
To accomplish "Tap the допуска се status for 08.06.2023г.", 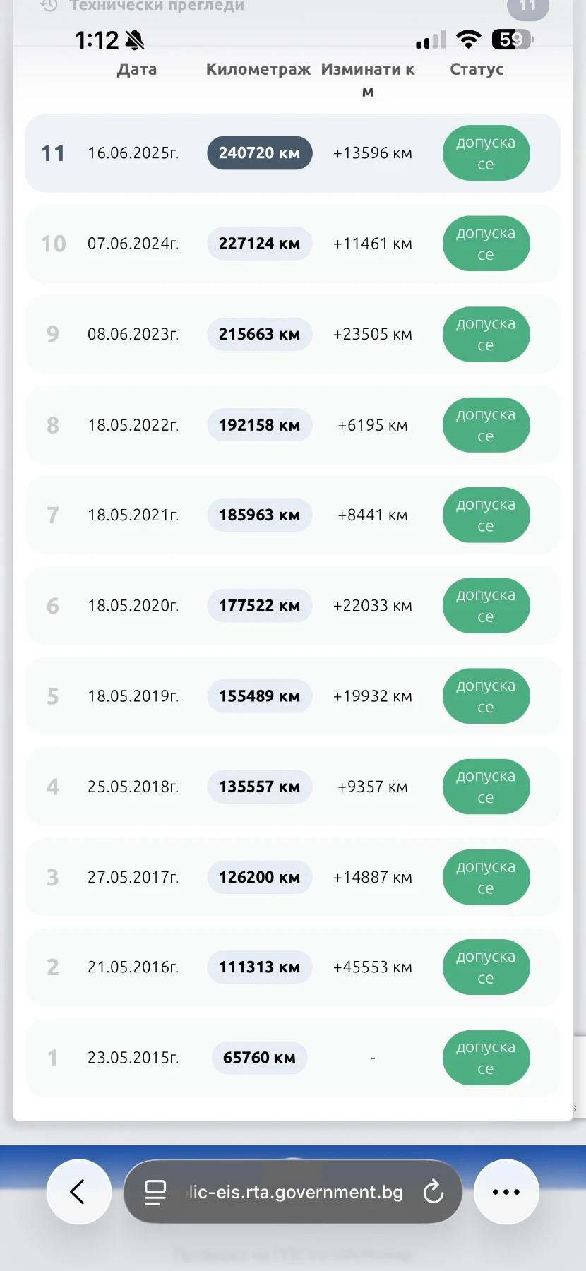I will coord(486,334).
